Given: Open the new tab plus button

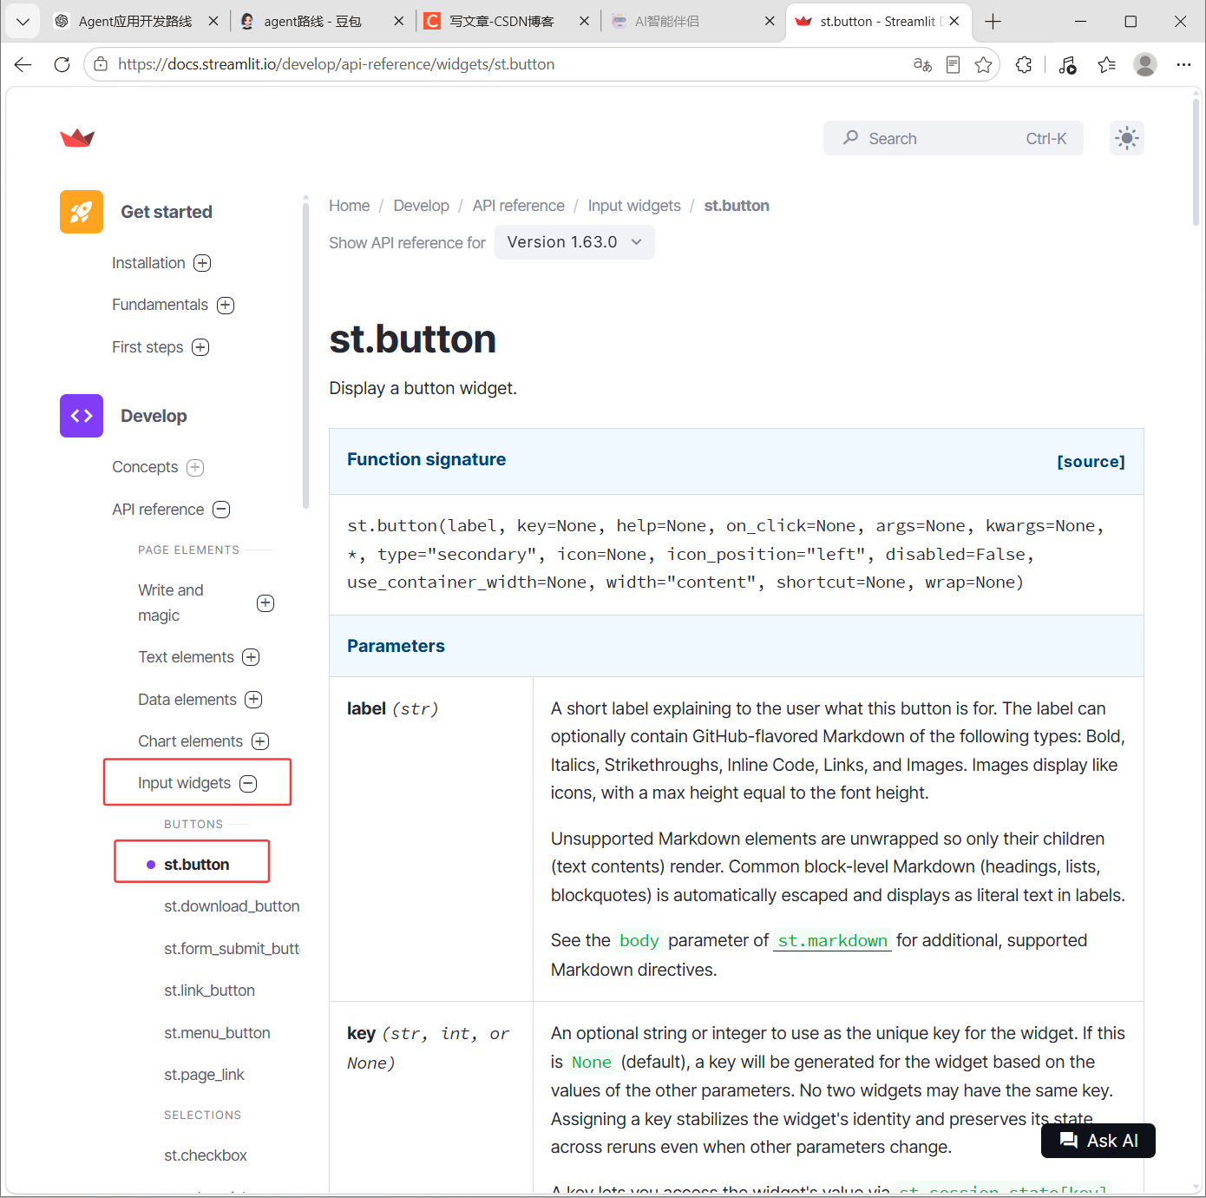Looking at the screenshot, I should click(993, 22).
